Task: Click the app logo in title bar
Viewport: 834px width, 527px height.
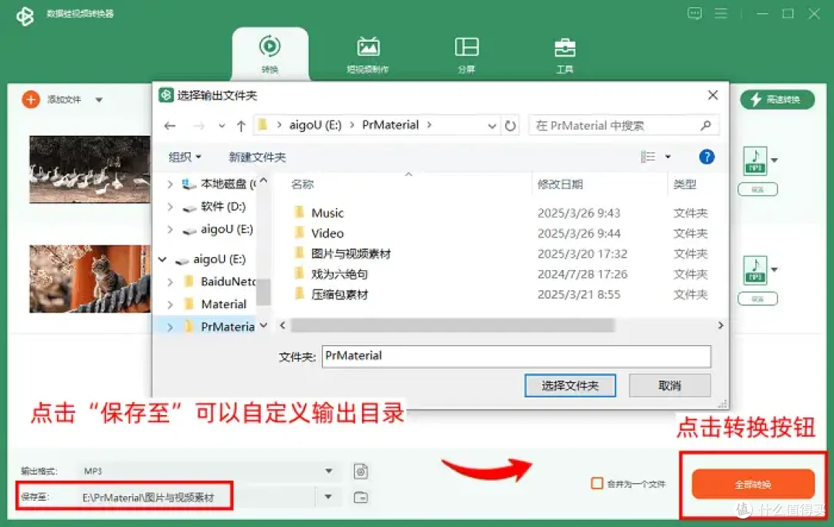Action: point(25,16)
